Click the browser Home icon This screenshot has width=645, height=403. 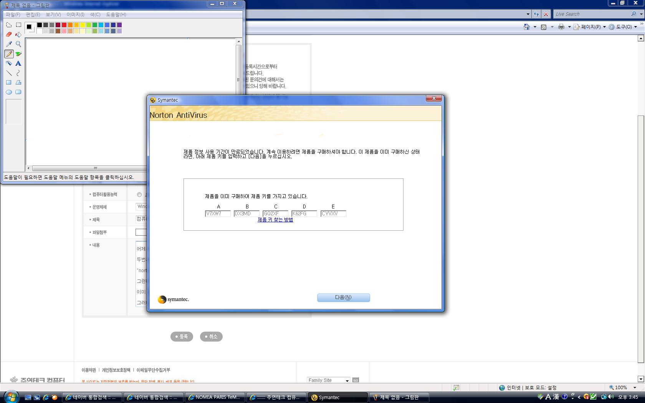pos(527,27)
